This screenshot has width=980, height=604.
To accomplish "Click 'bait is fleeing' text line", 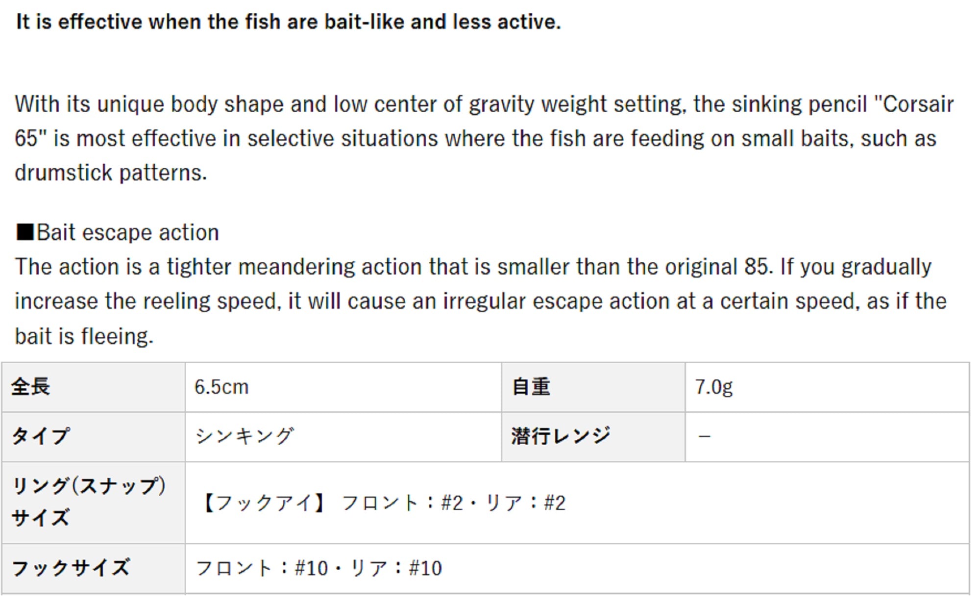I will pos(84,337).
